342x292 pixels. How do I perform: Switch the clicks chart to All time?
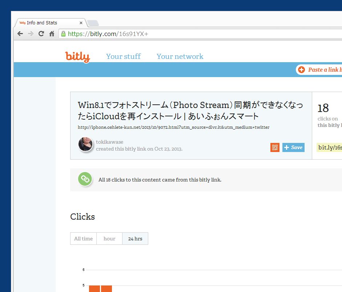[x=83, y=239]
